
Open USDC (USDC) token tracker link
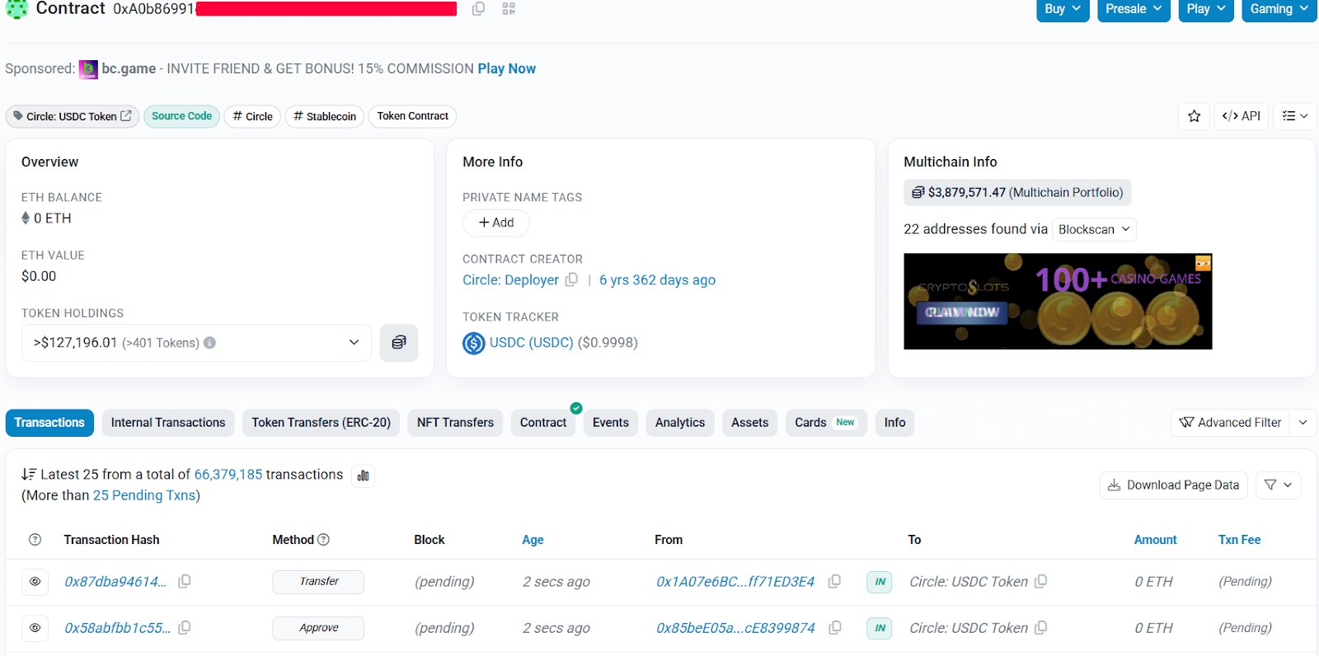click(x=531, y=343)
